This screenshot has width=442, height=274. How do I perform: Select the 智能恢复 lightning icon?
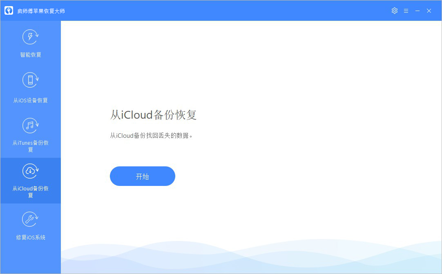pyautogui.click(x=31, y=37)
